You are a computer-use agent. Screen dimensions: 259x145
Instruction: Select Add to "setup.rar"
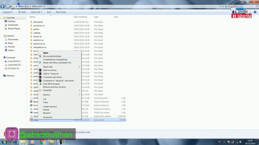click(x=51, y=74)
